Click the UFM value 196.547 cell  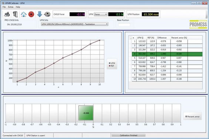click(x=141, y=45)
